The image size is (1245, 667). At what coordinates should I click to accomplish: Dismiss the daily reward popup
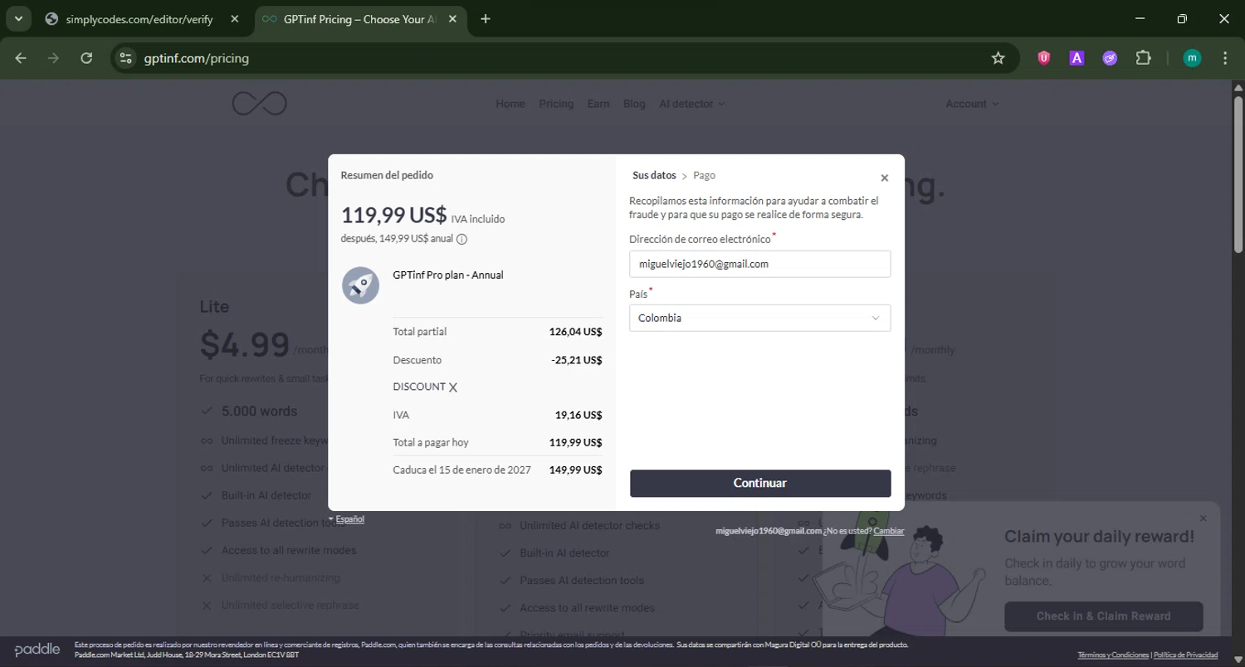coord(1203,518)
